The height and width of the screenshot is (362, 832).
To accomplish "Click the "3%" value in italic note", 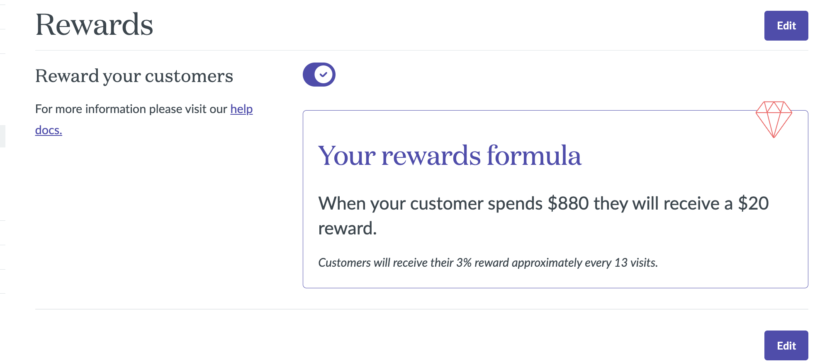I will [464, 263].
